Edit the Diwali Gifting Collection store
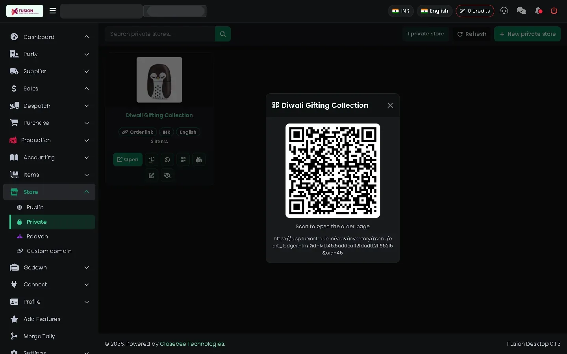 coord(152,175)
